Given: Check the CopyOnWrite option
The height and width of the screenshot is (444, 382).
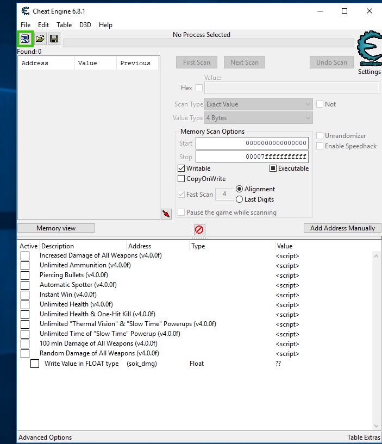Looking at the screenshot, I should (181, 179).
